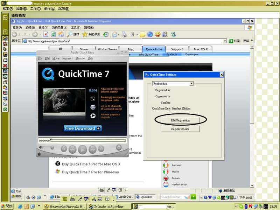The height and width of the screenshot is (210, 280).
Task: Click rewind button in QuickTime player
Action: [x=72, y=149]
